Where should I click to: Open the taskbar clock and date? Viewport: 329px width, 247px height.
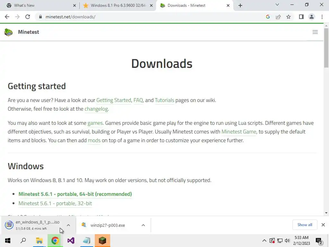[301, 241]
